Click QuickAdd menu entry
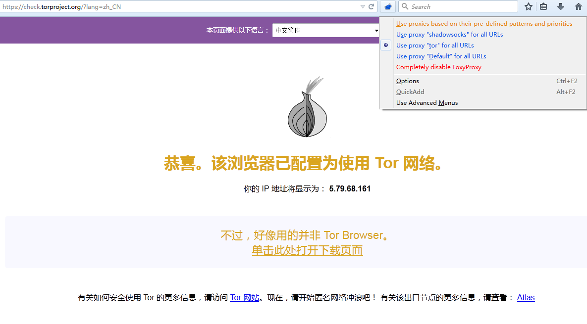Viewport: 587px width, 324px height. click(x=483, y=92)
